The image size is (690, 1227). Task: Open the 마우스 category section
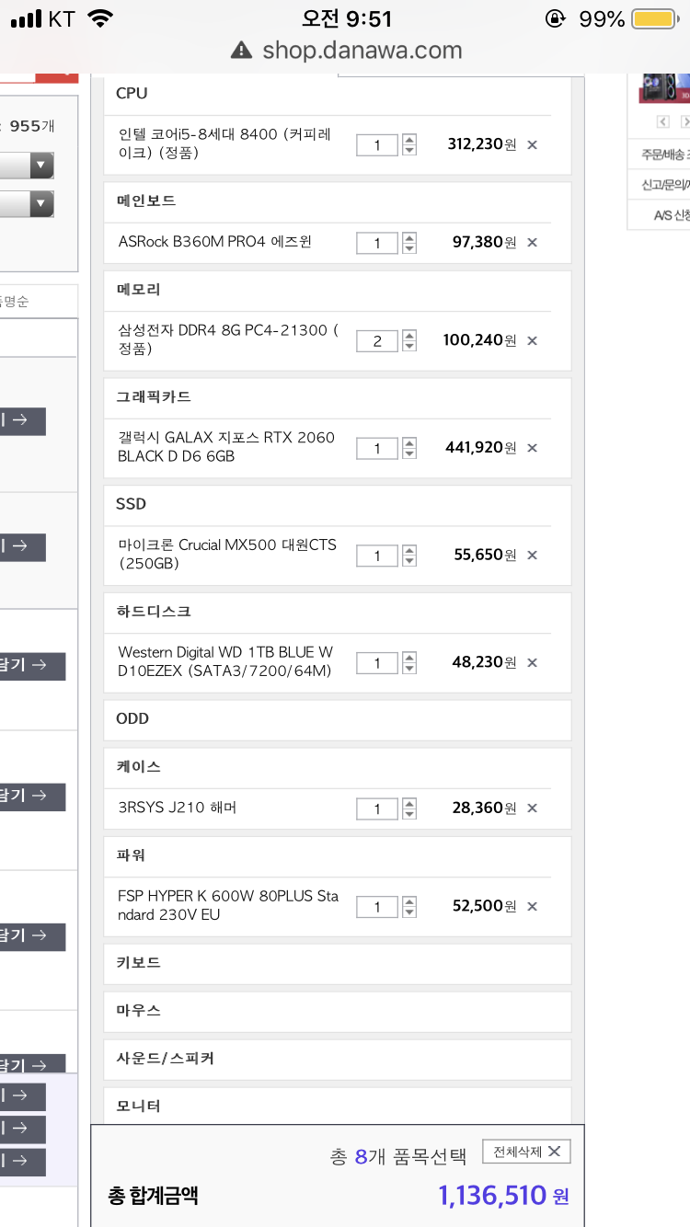pyautogui.click(x=337, y=1011)
